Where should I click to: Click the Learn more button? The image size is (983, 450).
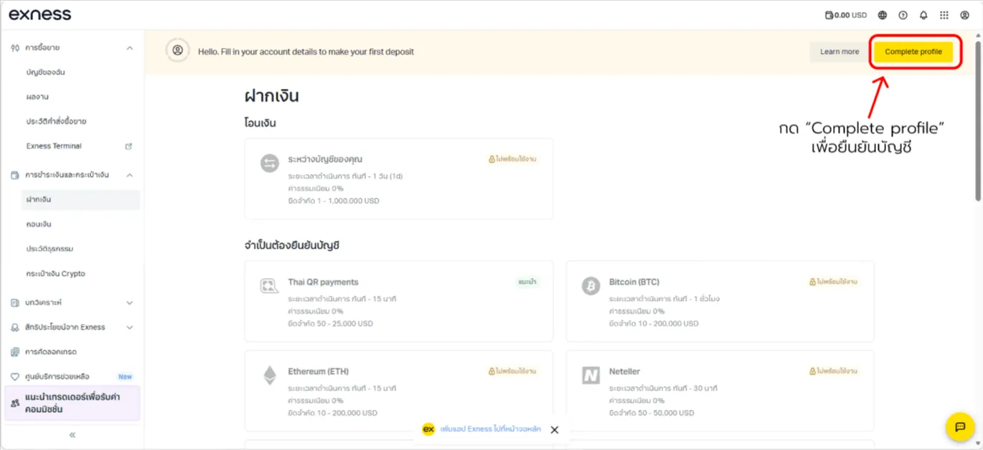[x=839, y=52]
